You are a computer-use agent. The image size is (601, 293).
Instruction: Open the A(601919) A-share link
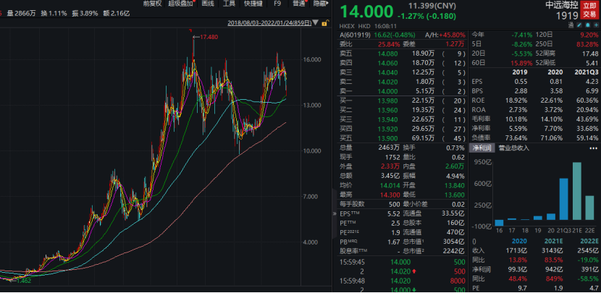(x=351, y=33)
